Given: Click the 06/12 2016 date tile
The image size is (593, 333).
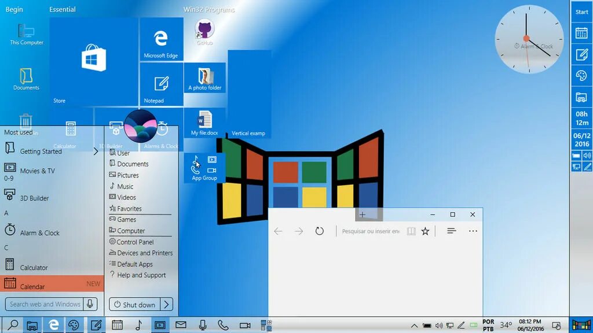Looking at the screenshot, I should [x=581, y=140].
